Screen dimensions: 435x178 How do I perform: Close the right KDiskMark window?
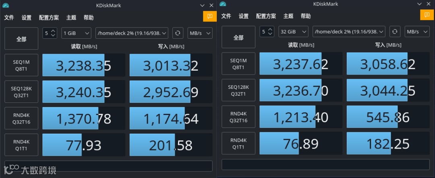[x=429, y=4]
